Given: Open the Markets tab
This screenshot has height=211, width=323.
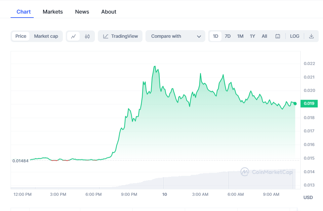Looking at the screenshot, I should click(53, 12).
